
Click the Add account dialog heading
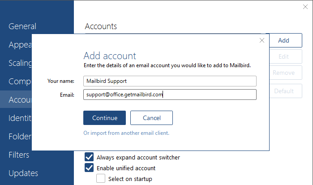(x=110, y=56)
